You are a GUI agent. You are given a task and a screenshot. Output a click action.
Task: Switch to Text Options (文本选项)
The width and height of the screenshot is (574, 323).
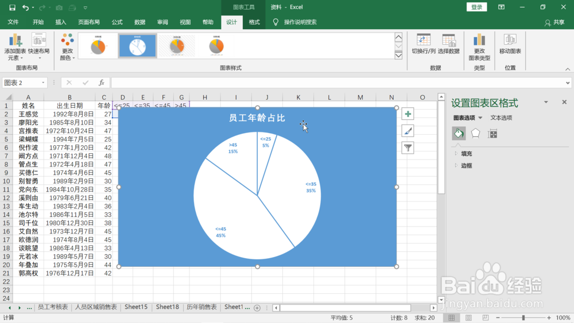pyautogui.click(x=501, y=118)
